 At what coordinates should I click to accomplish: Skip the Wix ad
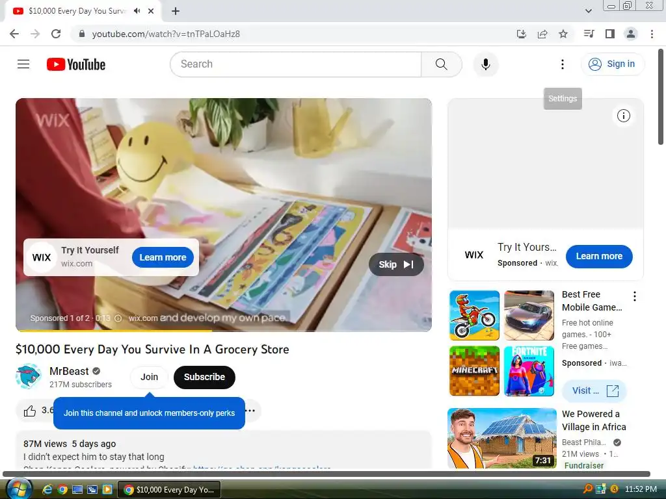(x=396, y=264)
